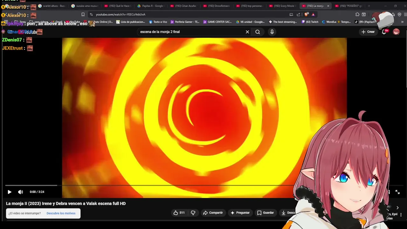Clear the YouTube search box with X

point(247,32)
